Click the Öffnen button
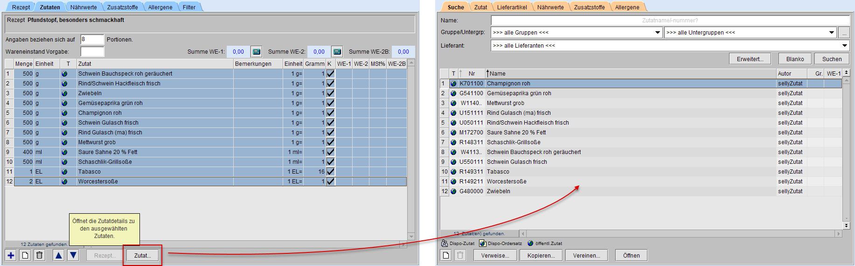The height and width of the screenshot is (266, 855). (x=631, y=255)
